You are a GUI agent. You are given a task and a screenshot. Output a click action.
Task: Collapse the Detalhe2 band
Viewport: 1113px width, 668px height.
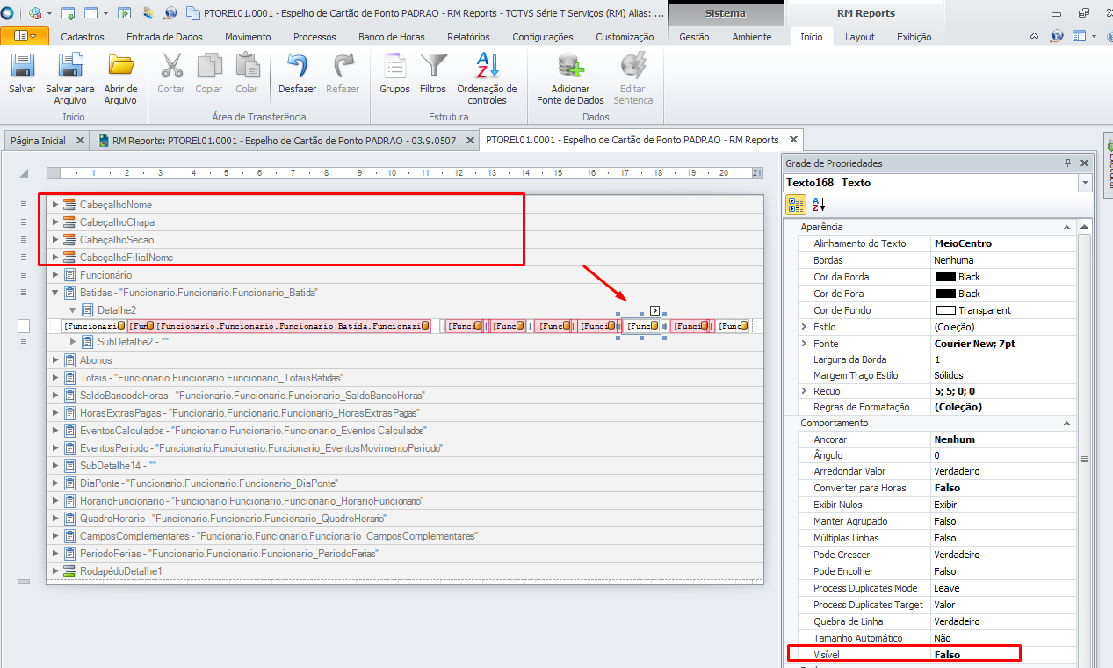pyautogui.click(x=73, y=310)
